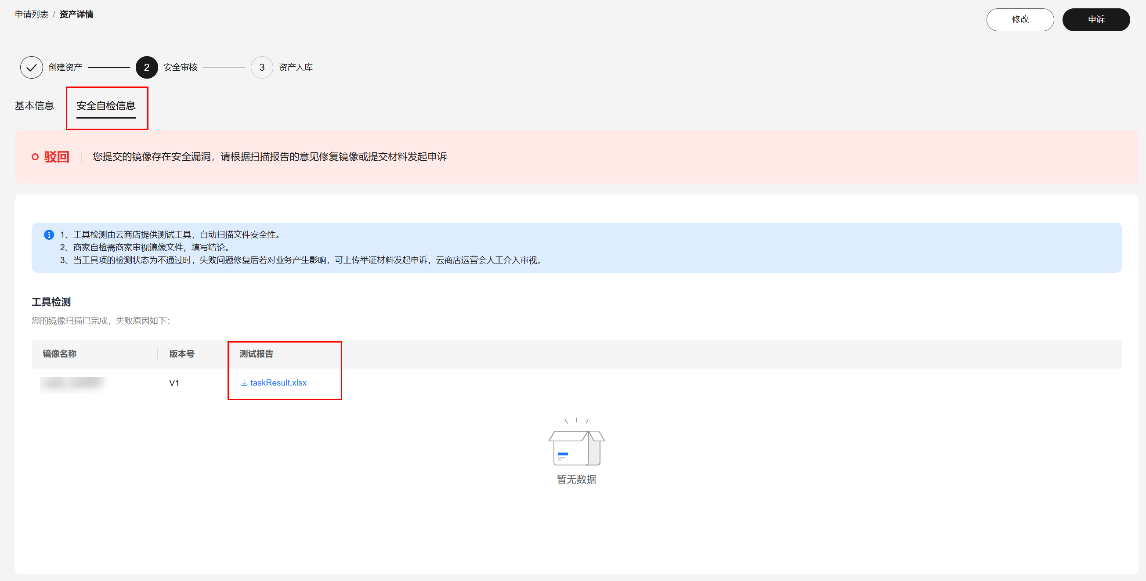Select the 安全自检信息 tab
The image size is (1146, 581).
pyautogui.click(x=106, y=105)
